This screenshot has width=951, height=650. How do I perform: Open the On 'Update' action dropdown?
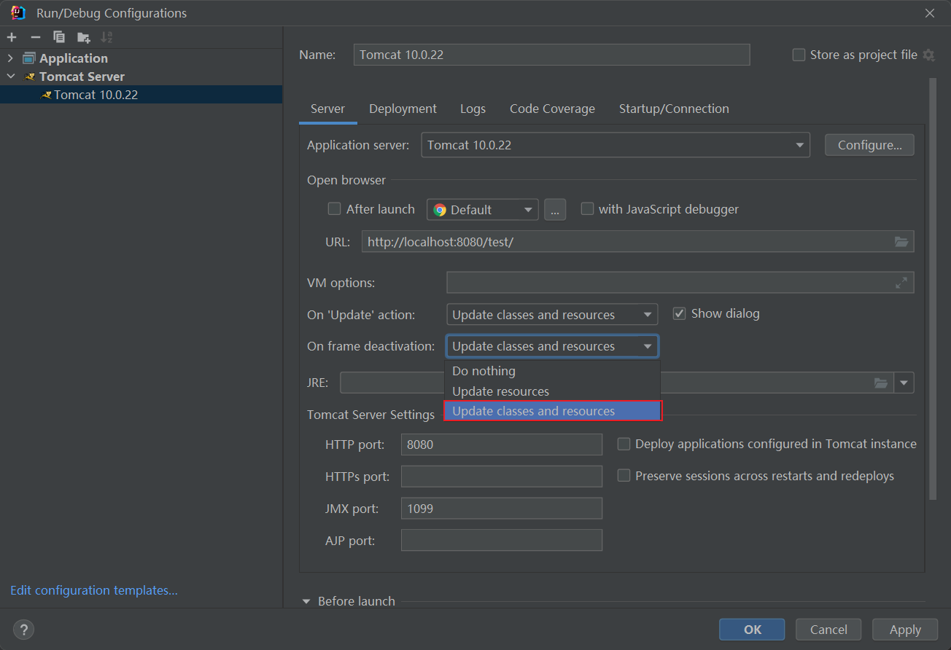[552, 315]
